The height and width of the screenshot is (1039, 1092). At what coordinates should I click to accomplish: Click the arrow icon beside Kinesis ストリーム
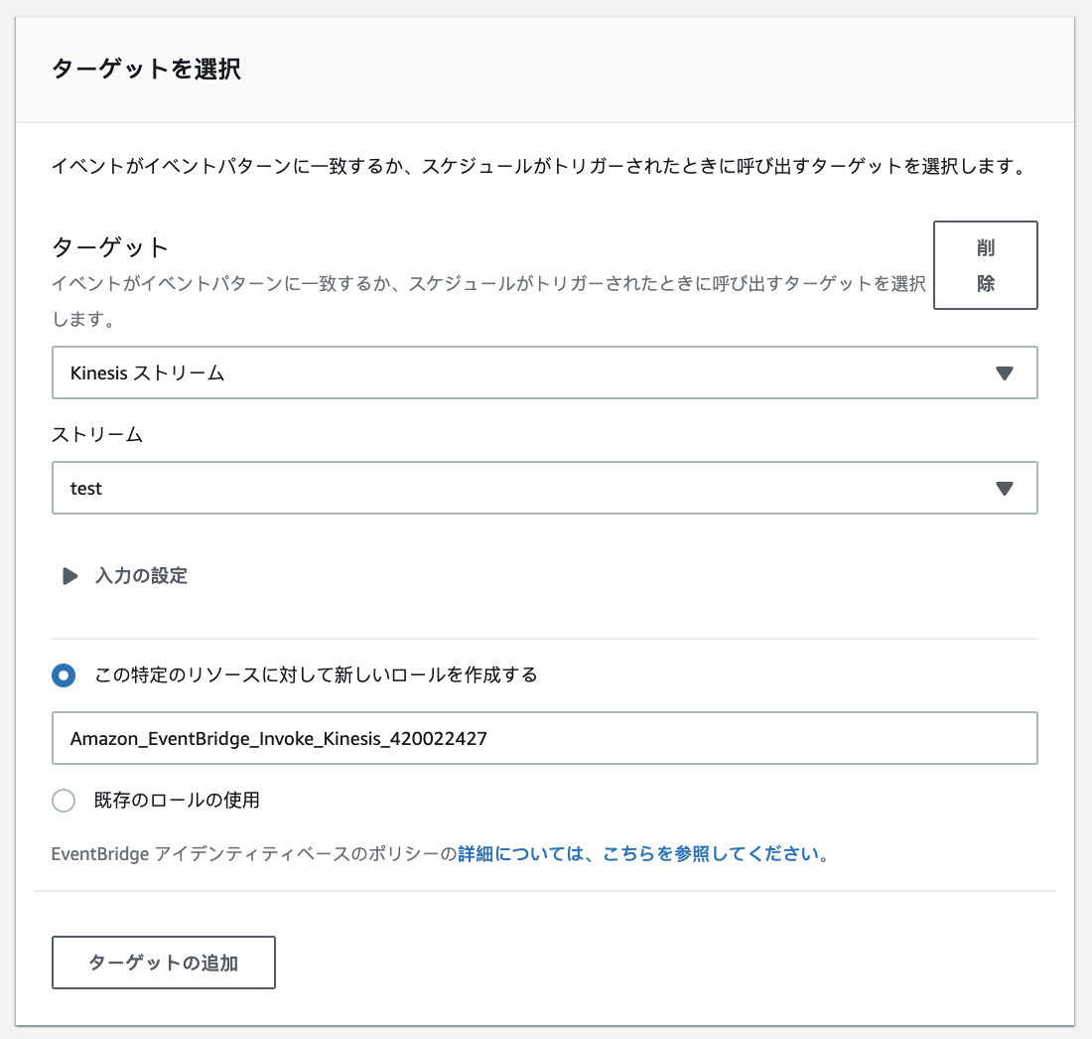[x=1004, y=373]
